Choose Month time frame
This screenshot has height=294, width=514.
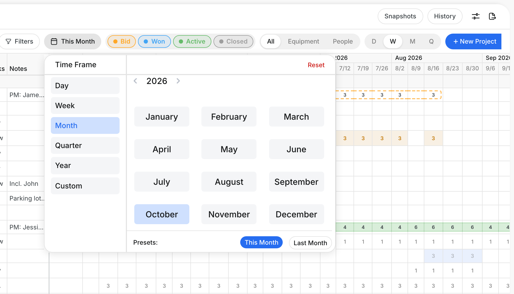(85, 125)
